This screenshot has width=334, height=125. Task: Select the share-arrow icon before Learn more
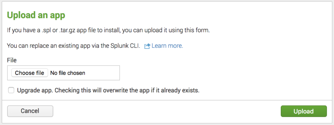147,46
